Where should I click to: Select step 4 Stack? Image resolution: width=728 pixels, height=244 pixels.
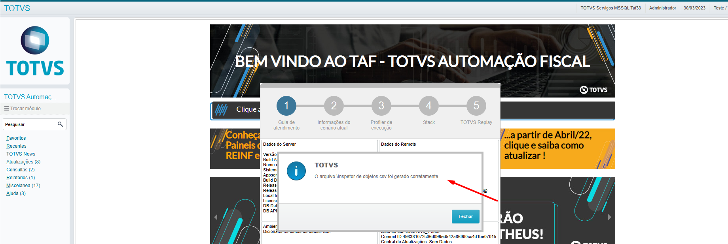pos(429,106)
